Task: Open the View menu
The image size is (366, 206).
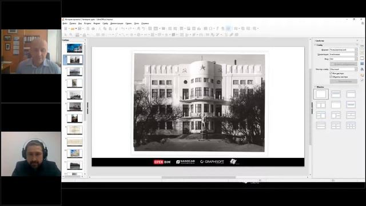Action: click(x=80, y=23)
